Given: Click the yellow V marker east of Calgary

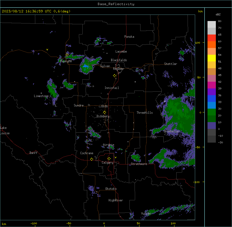Looking at the screenshot, I should (115, 157).
